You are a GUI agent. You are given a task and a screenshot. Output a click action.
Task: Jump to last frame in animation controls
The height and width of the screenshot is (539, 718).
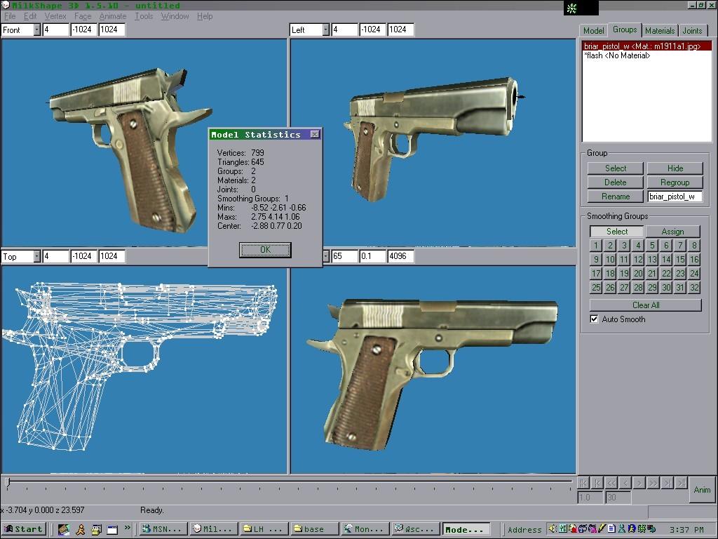681,483
